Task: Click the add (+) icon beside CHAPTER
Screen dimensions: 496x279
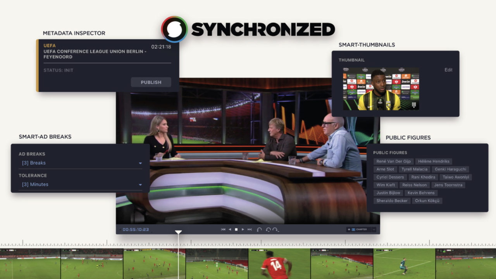Action: point(349,229)
